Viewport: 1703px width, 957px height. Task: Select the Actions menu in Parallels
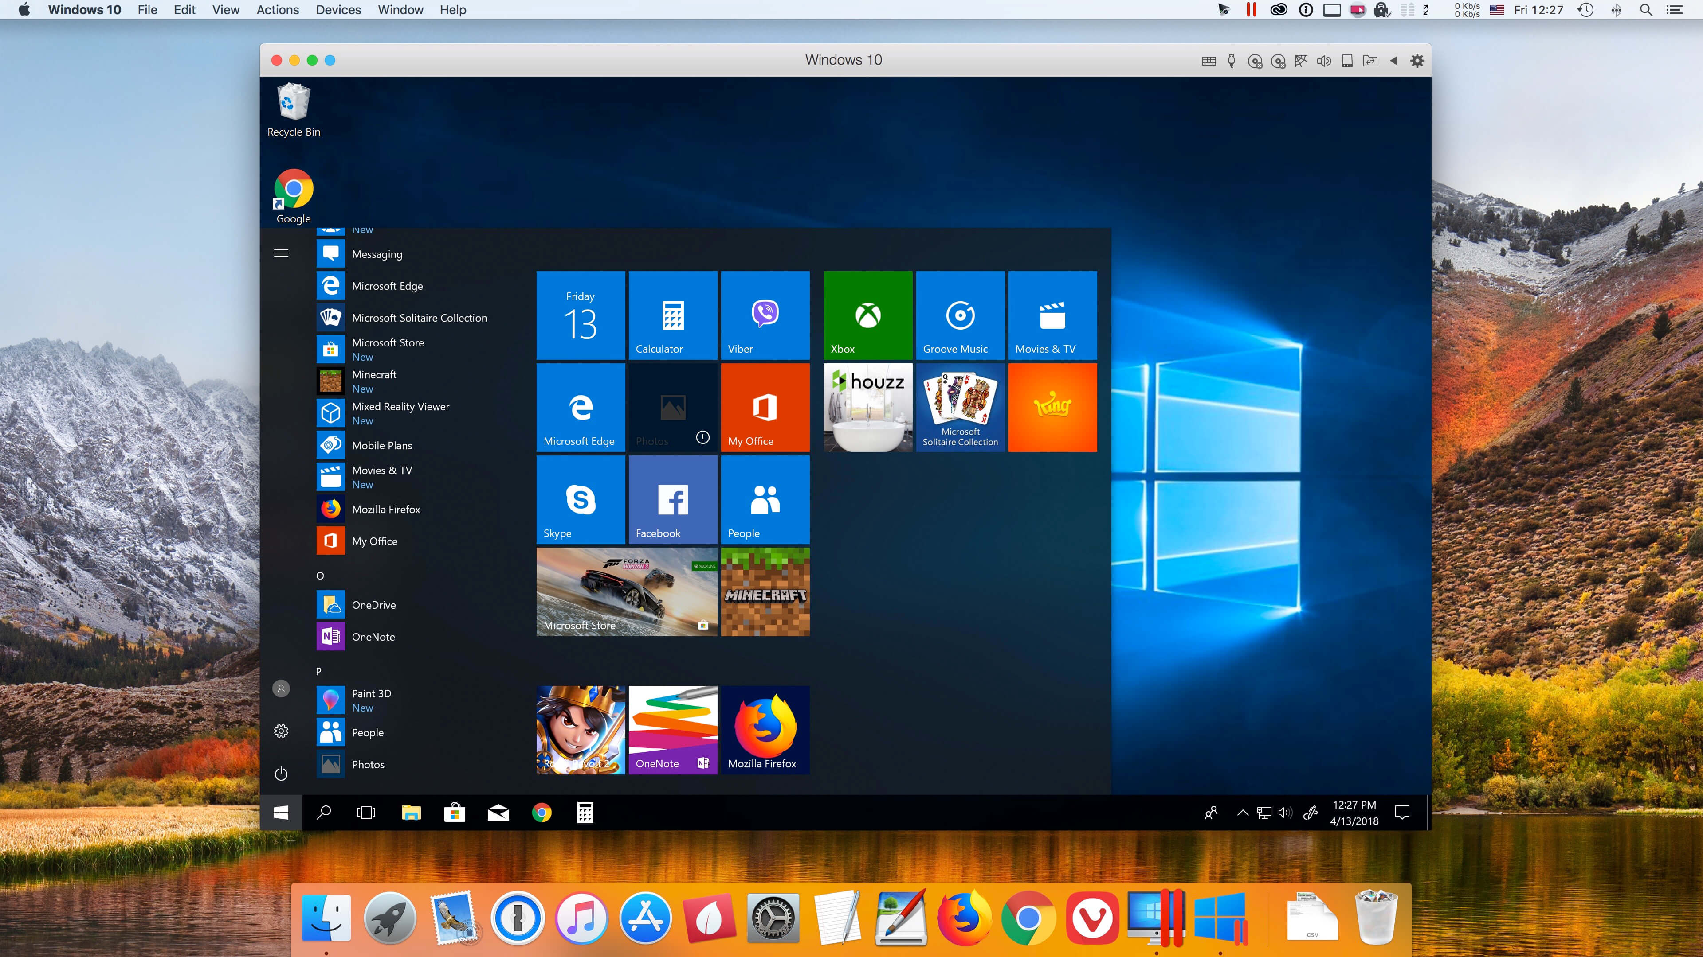tap(277, 9)
